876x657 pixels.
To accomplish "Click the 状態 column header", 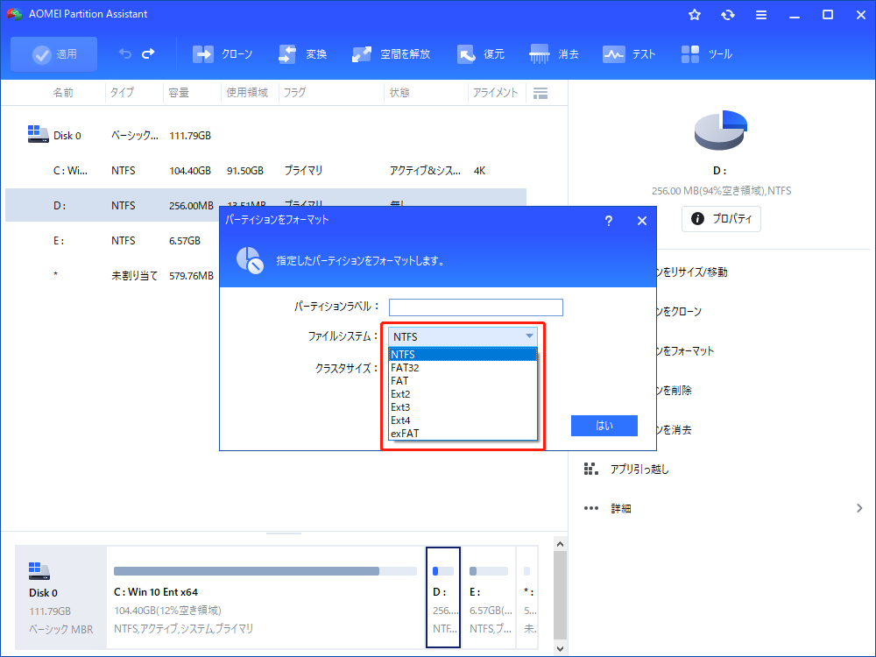I will [x=399, y=93].
